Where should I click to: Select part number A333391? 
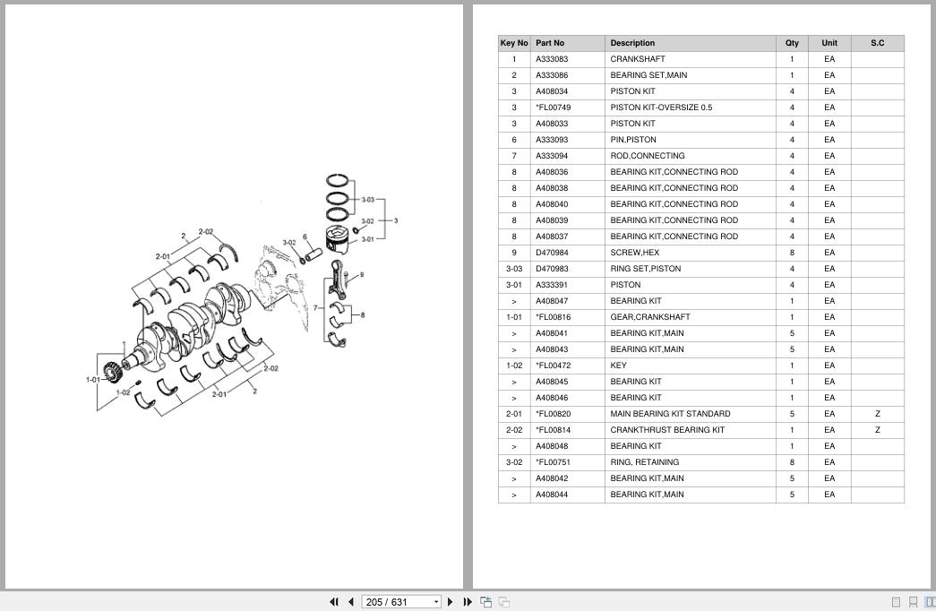click(x=552, y=285)
